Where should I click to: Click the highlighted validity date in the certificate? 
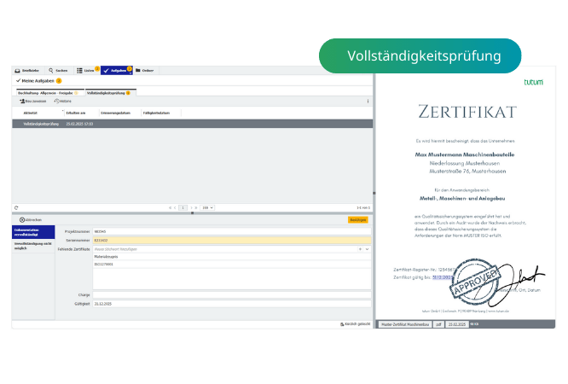[443, 277]
